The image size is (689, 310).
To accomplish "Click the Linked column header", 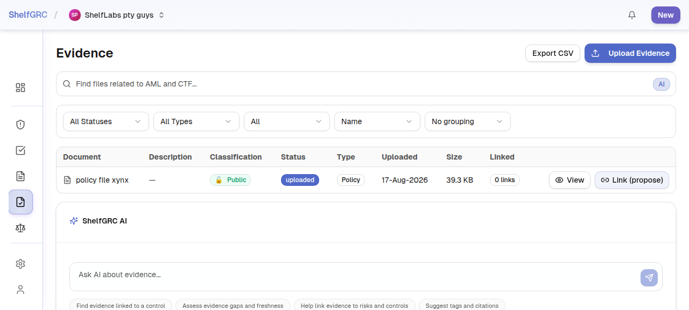I will point(502,157).
